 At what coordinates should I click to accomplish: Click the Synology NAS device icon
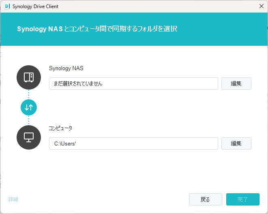(x=29, y=77)
